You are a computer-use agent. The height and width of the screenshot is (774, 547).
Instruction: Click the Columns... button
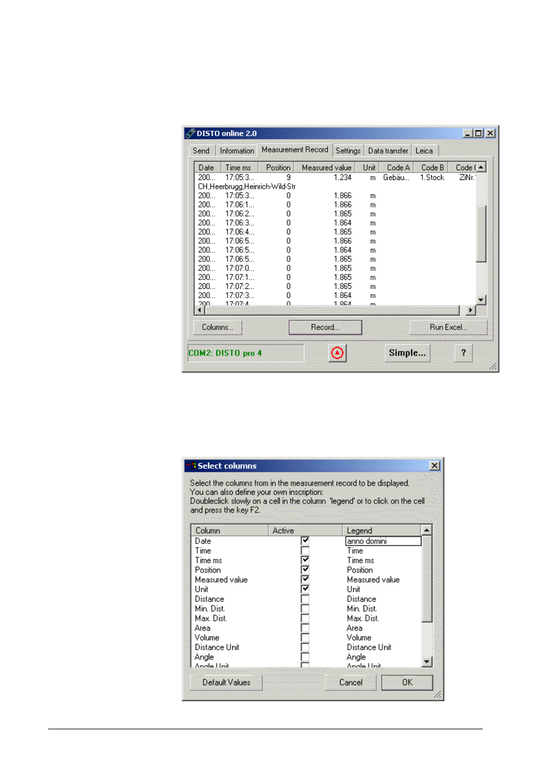pos(217,327)
